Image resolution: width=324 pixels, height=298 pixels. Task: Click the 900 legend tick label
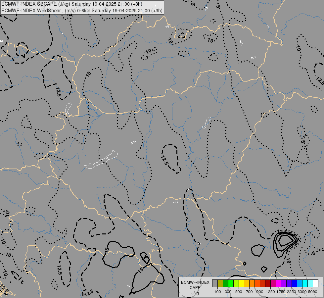[260, 292]
